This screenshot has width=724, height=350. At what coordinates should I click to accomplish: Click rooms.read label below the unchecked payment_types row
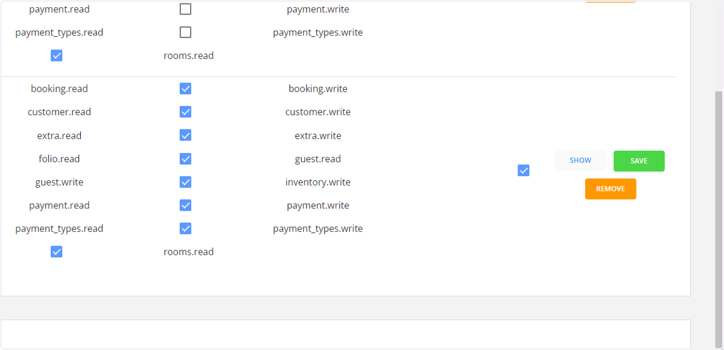189,55
